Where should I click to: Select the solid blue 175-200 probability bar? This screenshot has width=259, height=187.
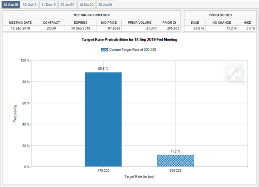click(x=103, y=119)
